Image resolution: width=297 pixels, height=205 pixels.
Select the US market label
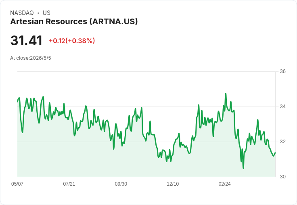coord(46,13)
